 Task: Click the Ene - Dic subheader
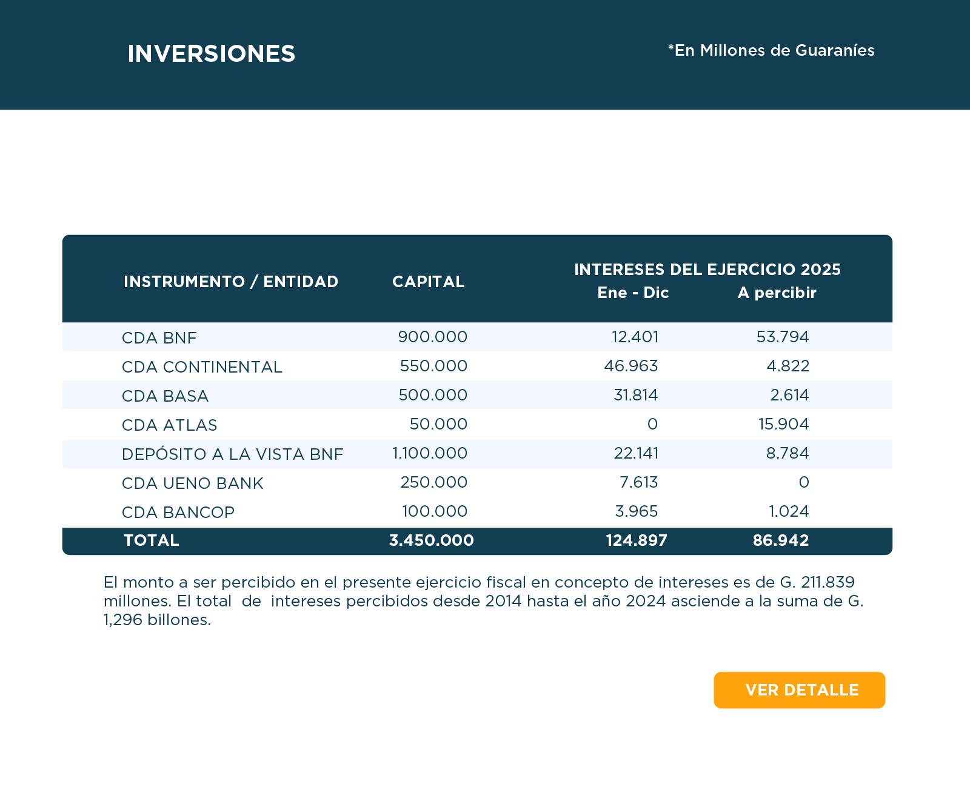(x=633, y=293)
